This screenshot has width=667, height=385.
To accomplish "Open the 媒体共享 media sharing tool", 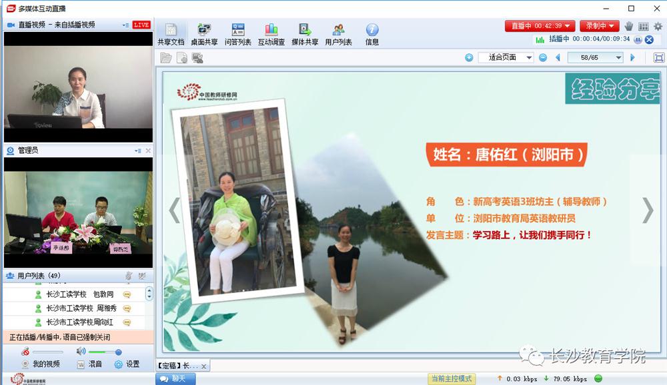I will 305,34.
